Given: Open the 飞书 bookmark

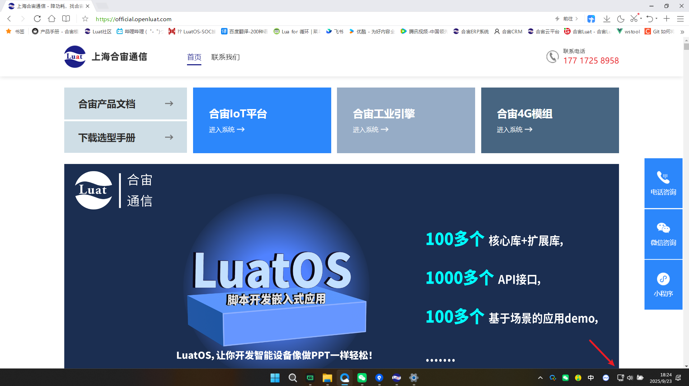Looking at the screenshot, I should coord(334,32).
